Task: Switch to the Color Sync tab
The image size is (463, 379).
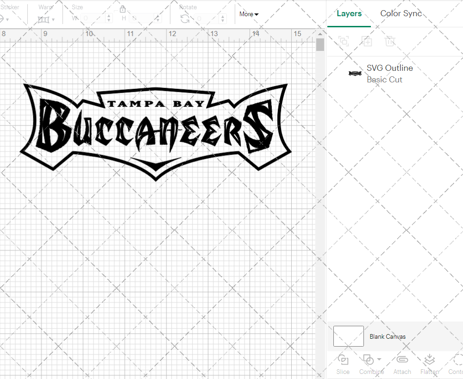Action: (401, 13)
